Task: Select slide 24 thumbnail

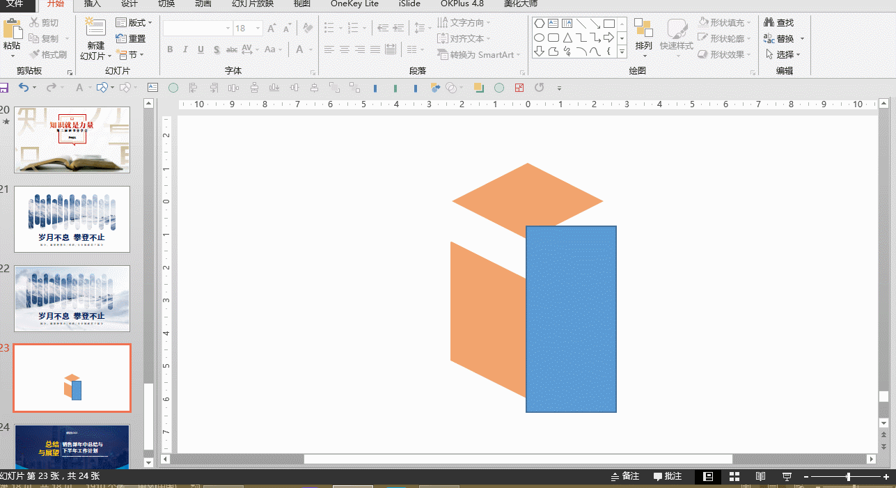Action: click(x=72, y=446)
